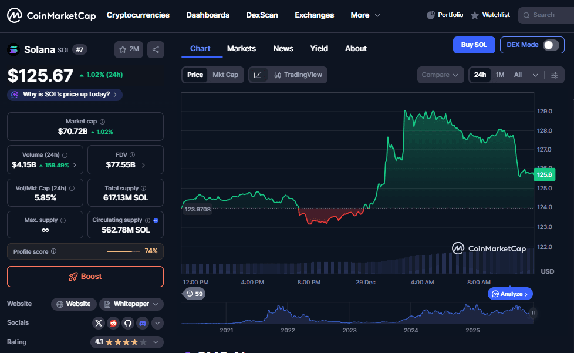Open chart display settings icon
Image resolution: width=574 pixels, height=353 pixels.
pos(555,75)
